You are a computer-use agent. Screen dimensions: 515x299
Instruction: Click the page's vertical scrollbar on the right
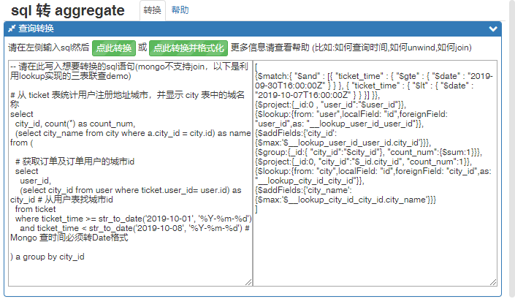(x=509, y=146)
